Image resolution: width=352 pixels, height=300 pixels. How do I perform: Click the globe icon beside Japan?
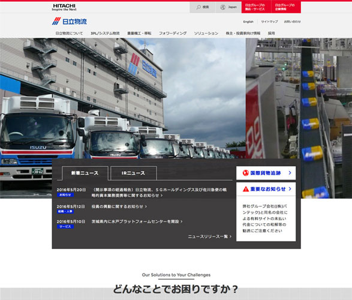(x=222, y=7)
